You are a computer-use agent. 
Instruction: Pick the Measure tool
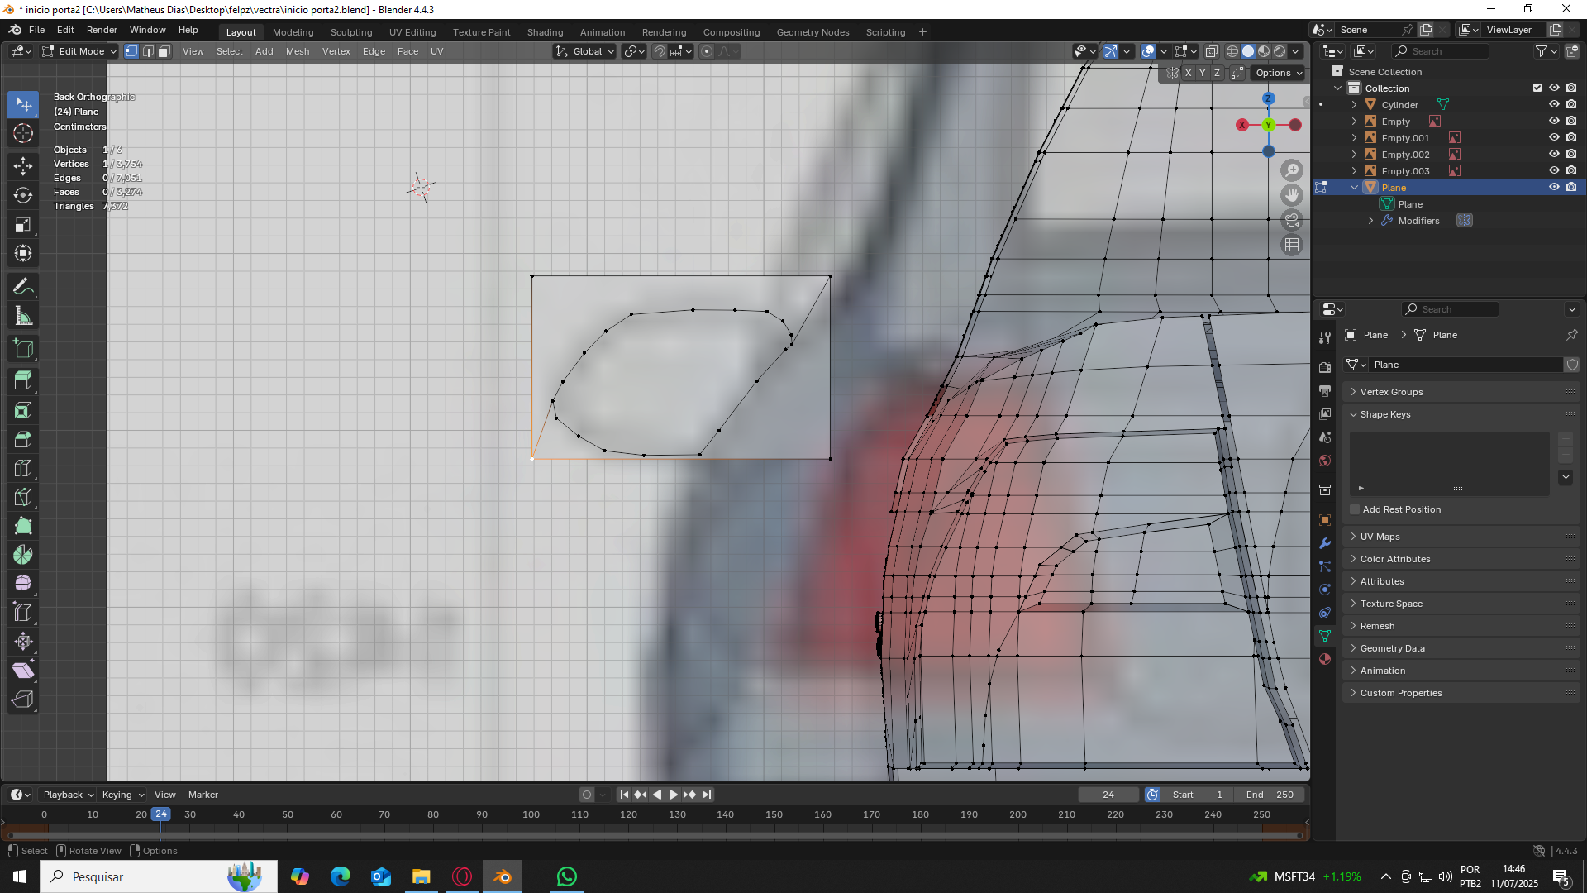tap(23, 316)
